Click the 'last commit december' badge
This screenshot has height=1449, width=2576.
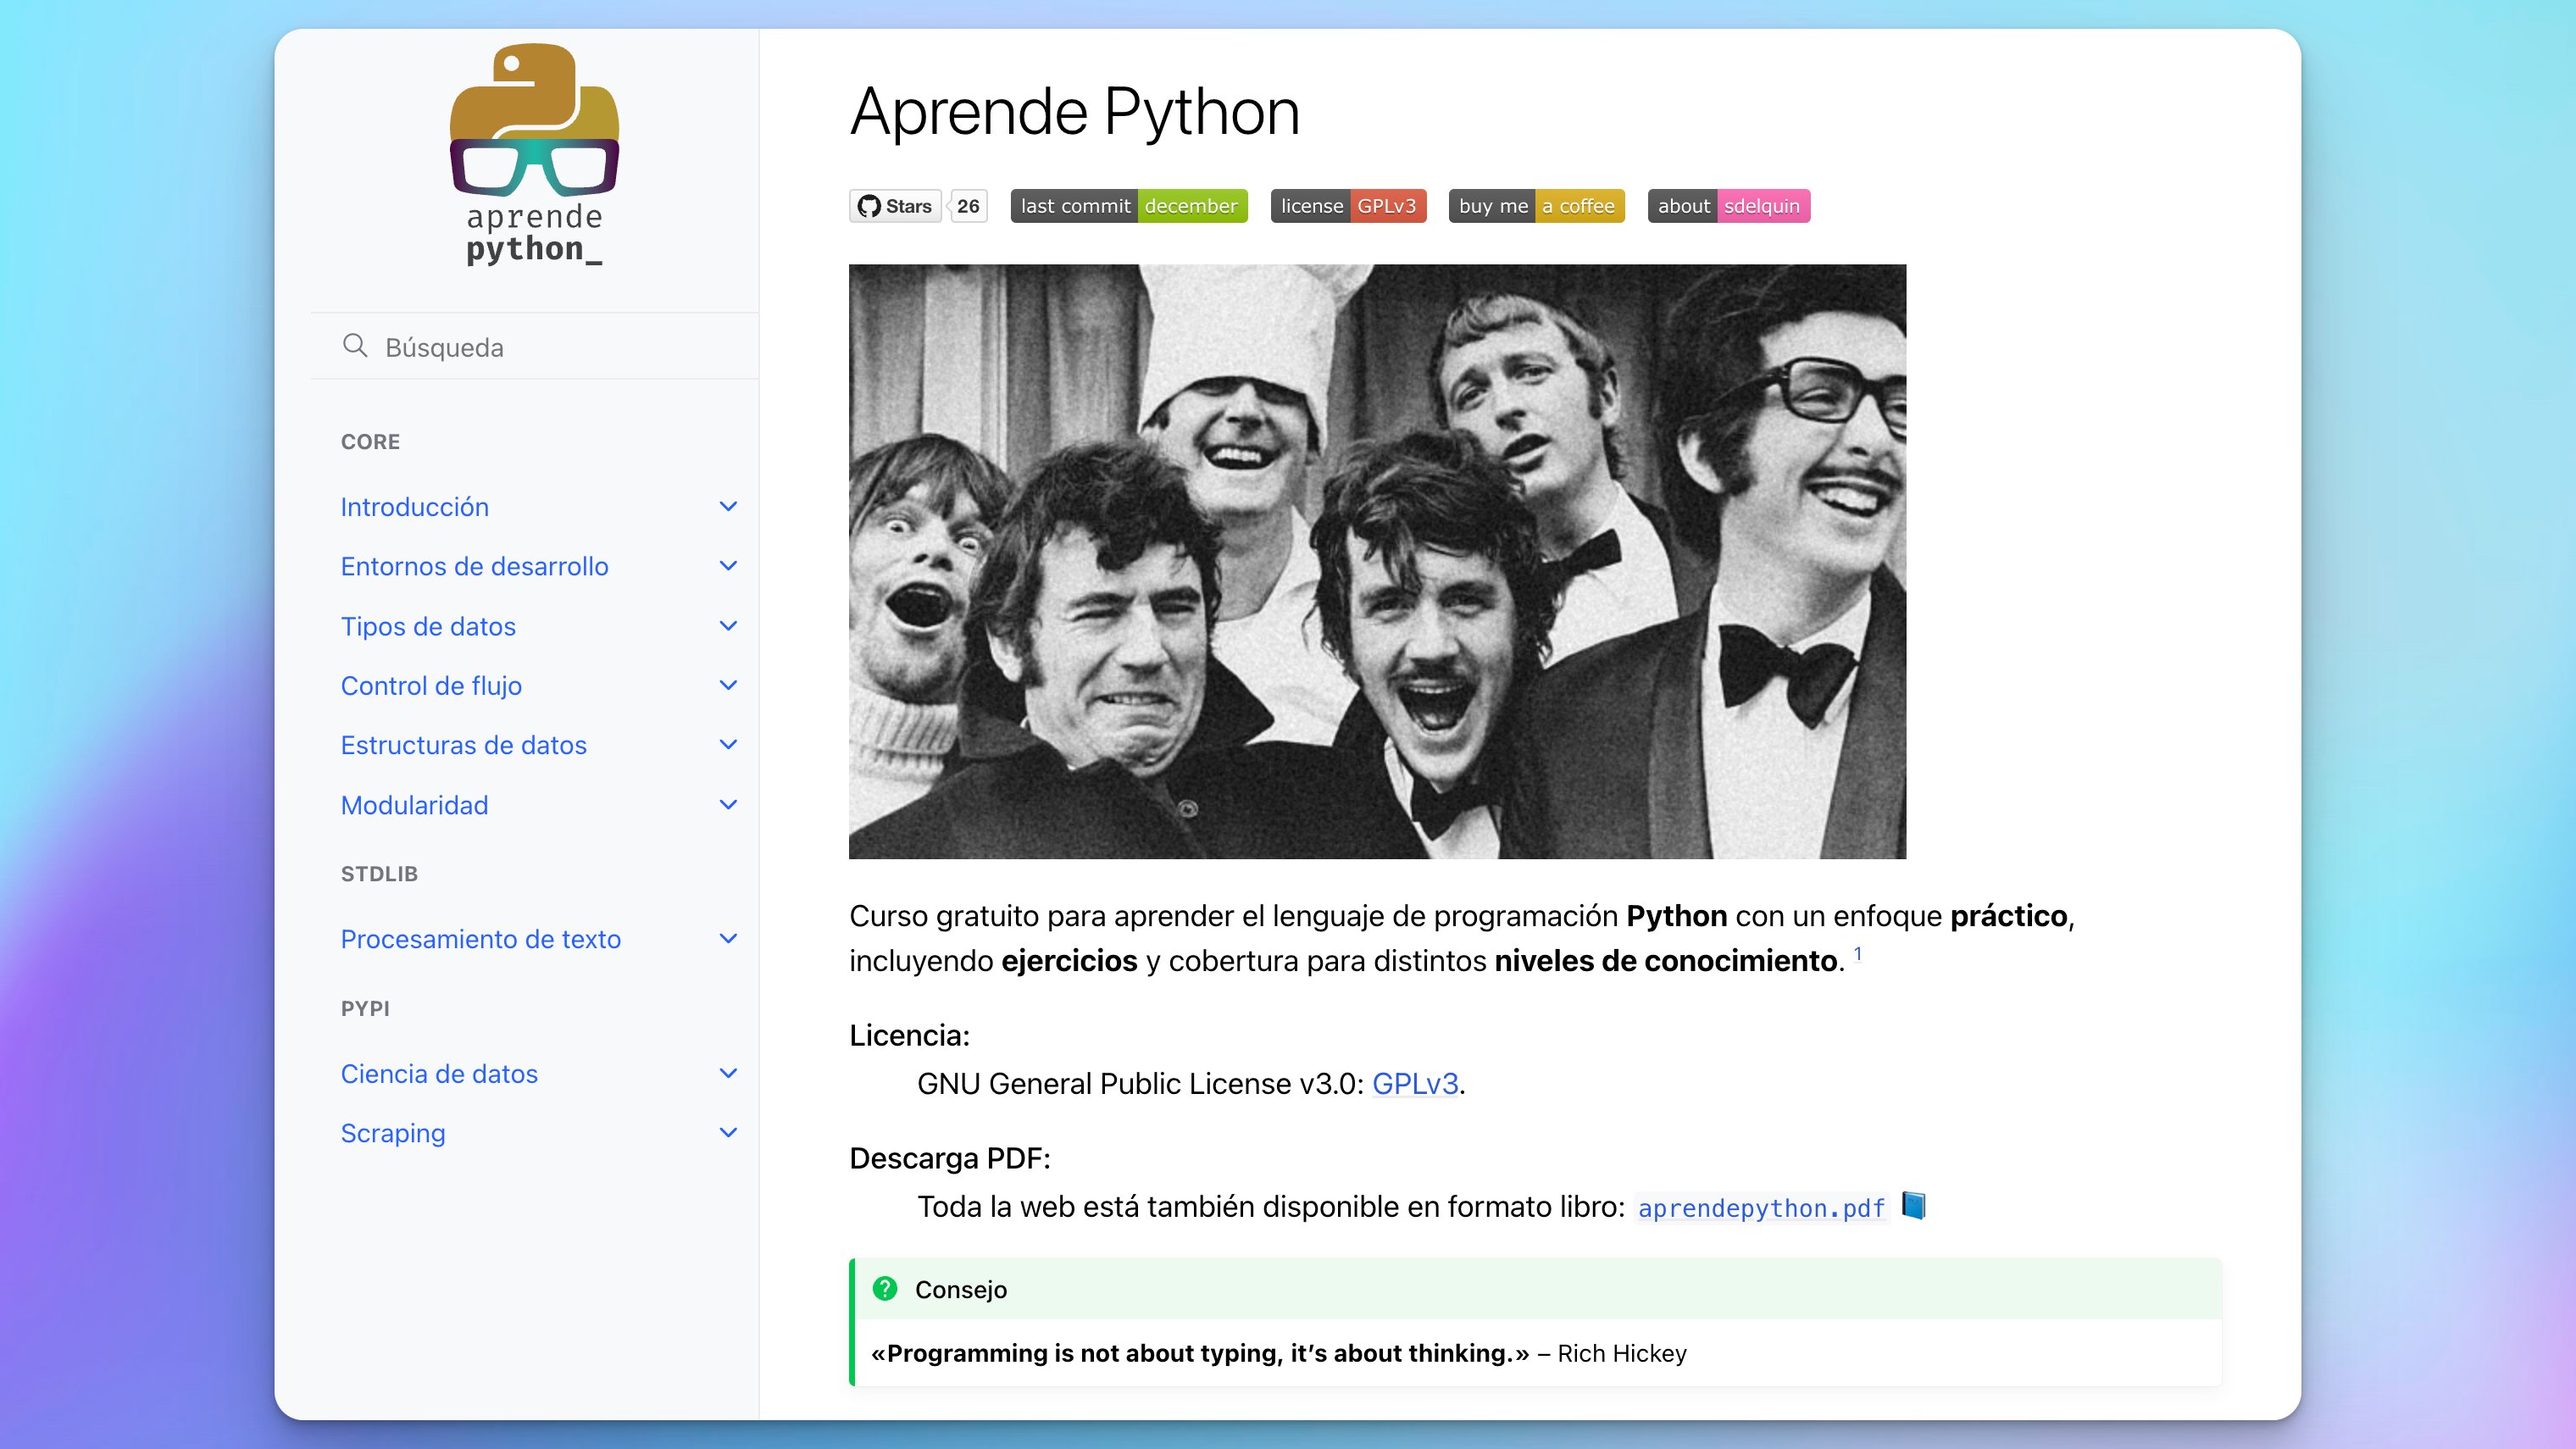click(1128, 206)
